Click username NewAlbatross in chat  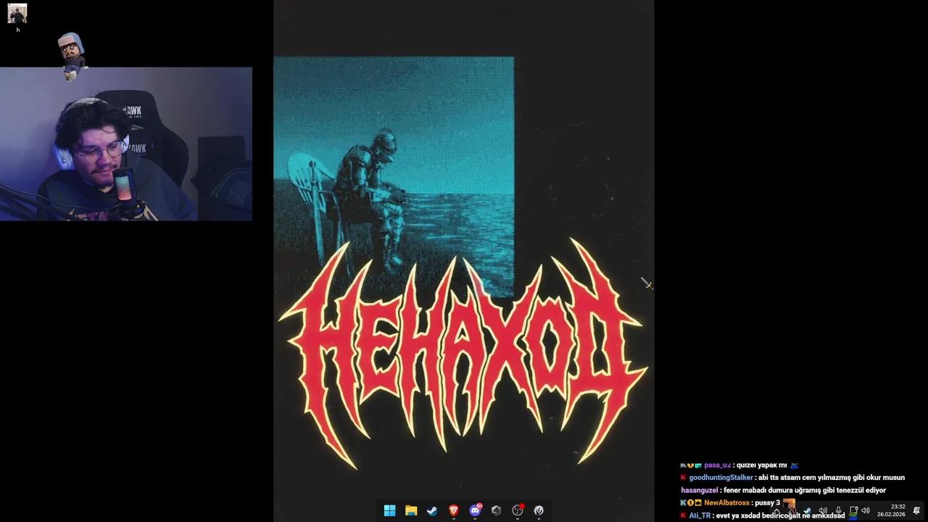pyautogui.click(x=726, y=502)
